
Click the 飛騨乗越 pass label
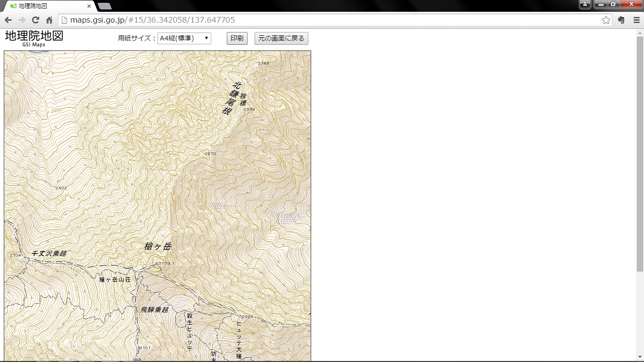point(155,310)
